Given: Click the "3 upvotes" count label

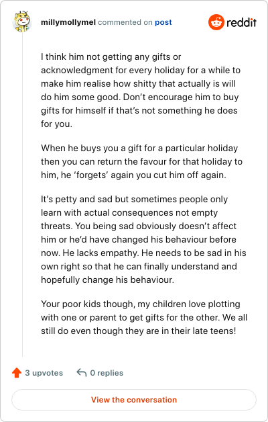Looking at the screenshot, I should [x=44, y=373].
